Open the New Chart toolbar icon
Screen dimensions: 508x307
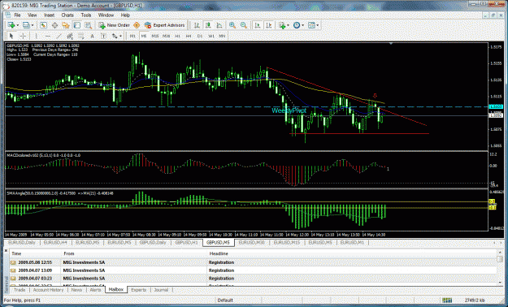point(11,25)
